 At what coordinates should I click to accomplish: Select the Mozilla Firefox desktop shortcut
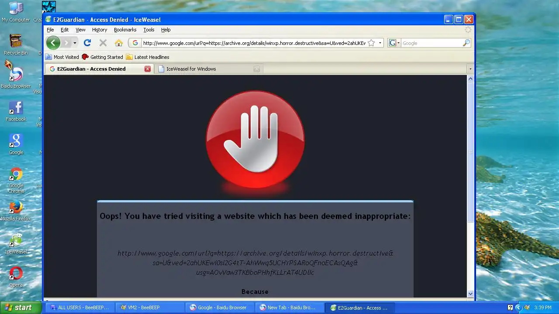point(16,211)
